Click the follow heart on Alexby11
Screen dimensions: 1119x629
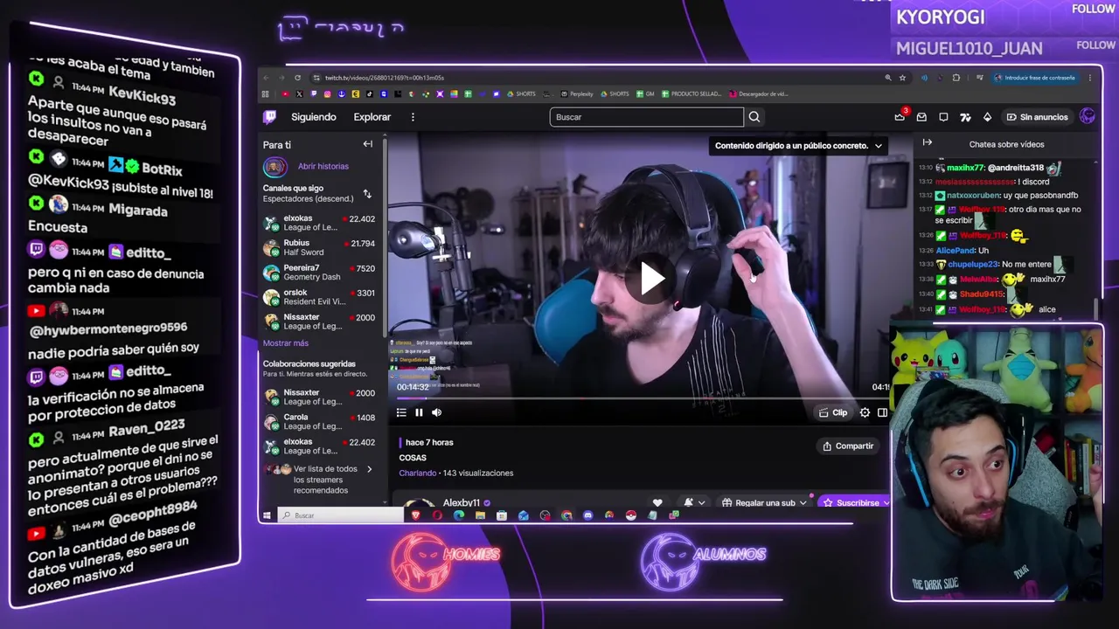[657, 502]
